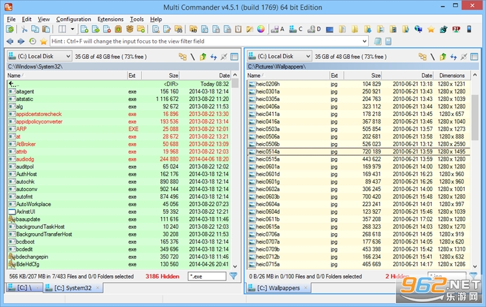Sort left panel by Size column header
The image size is (486, 307).
click(160, 76)
